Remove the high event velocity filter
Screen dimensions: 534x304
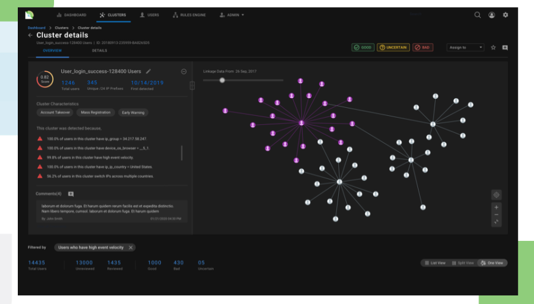131,247
